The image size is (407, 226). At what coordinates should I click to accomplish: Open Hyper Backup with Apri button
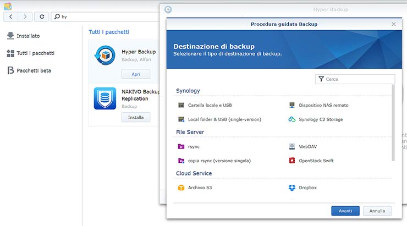(x=135, y=74)
